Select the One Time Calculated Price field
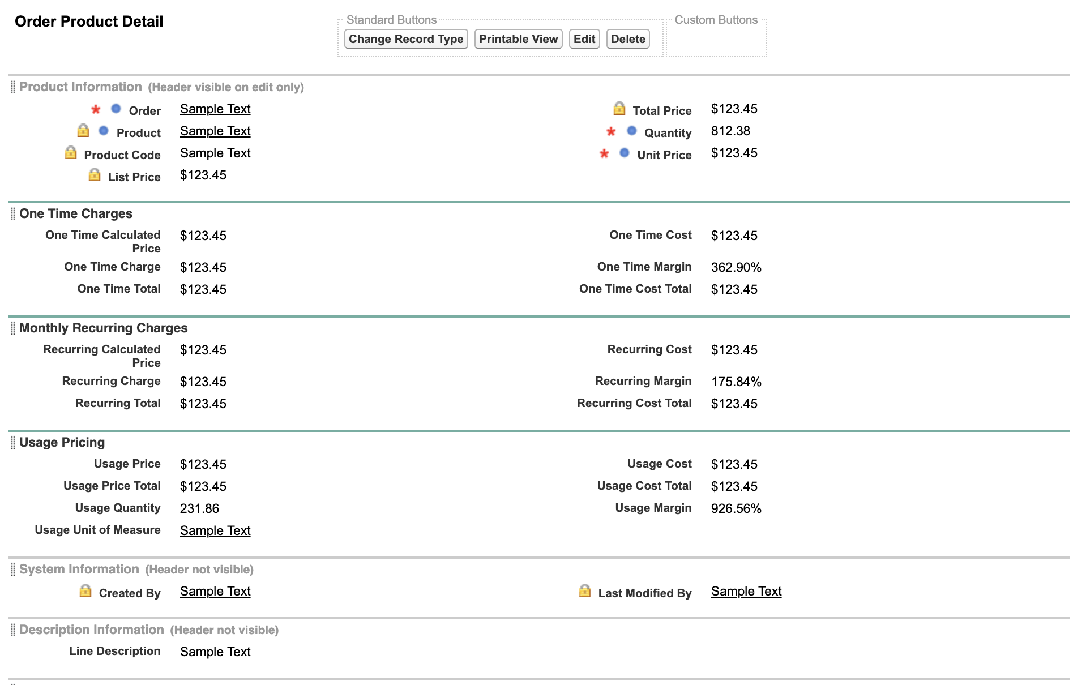This screenshot has width=1086, height=685. point(103,242)
